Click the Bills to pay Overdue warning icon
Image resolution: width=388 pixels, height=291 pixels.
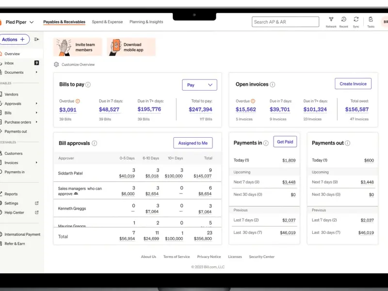point(78,101)
